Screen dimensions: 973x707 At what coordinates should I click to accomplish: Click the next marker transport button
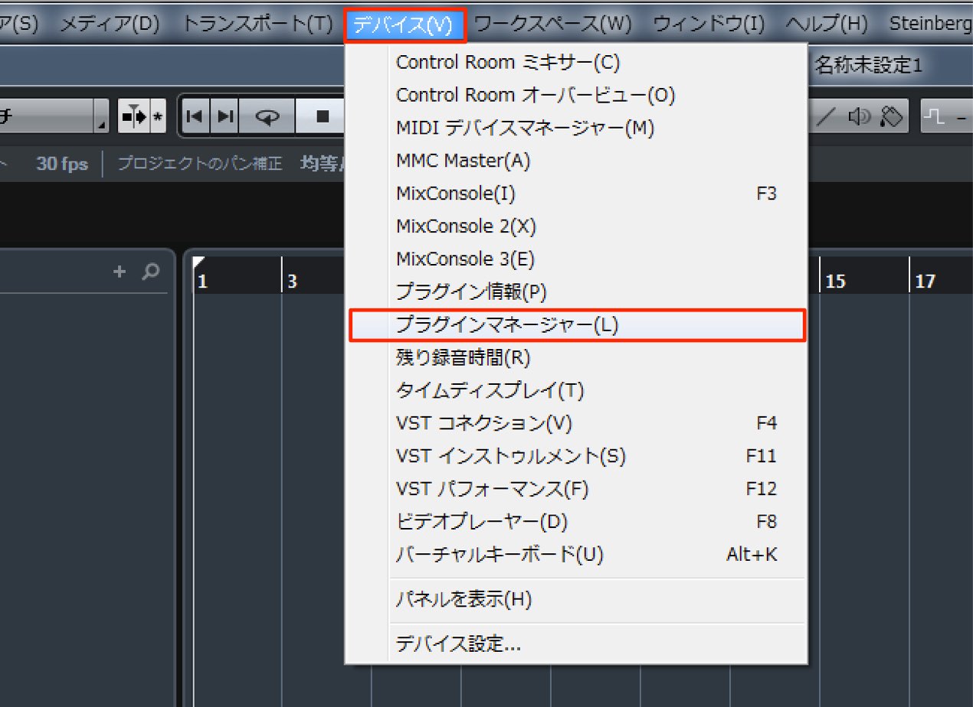(x=224, y=116)
